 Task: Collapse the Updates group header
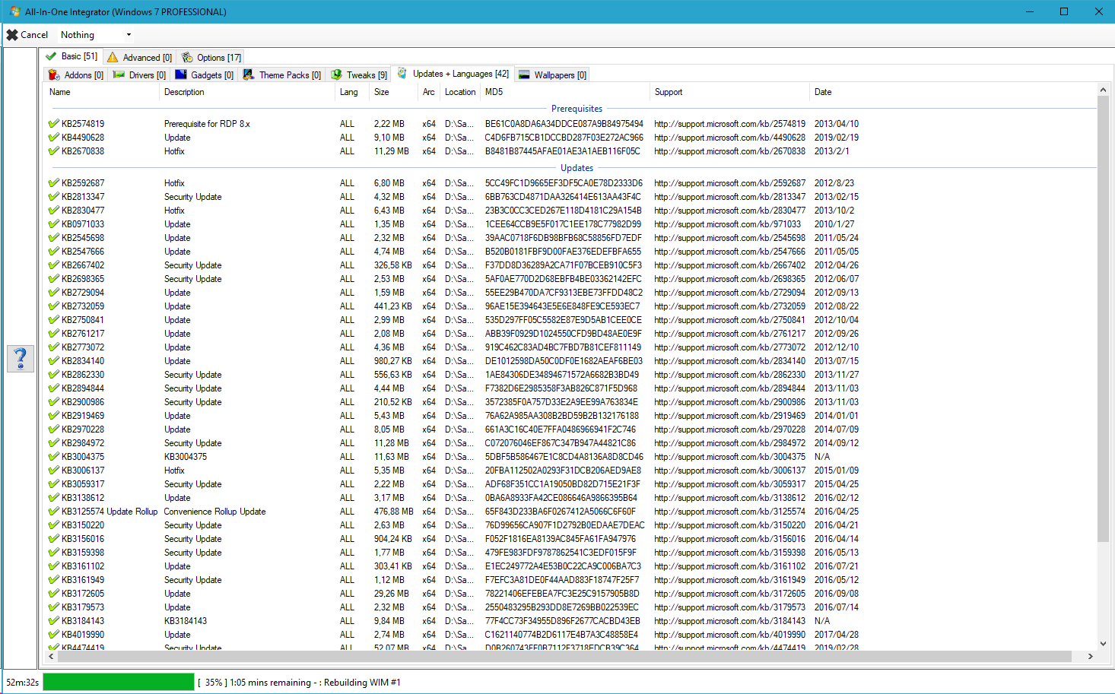[x=577, y=168]
